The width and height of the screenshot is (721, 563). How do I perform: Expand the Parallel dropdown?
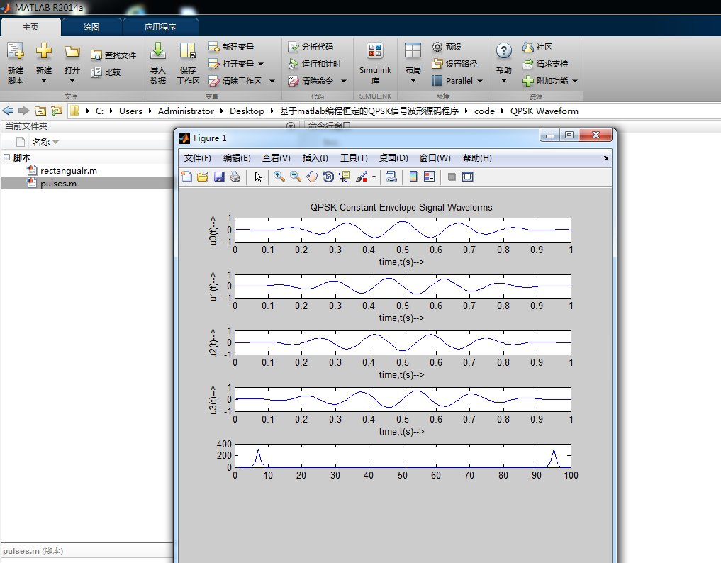(x=479, y=81)
